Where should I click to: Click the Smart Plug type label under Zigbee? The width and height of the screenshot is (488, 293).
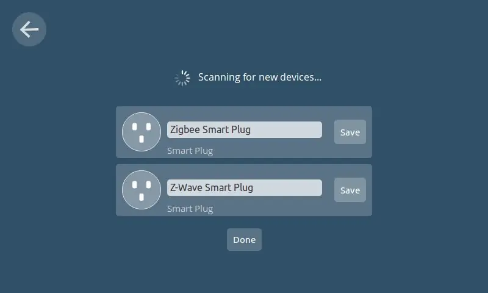tap(190, 151)
